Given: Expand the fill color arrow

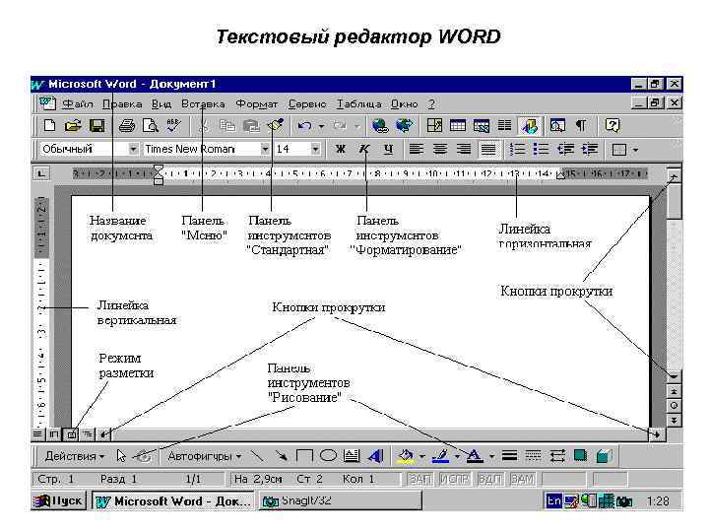Looking at the screenshot, I should pyautogui.click(x=421, y=456).
